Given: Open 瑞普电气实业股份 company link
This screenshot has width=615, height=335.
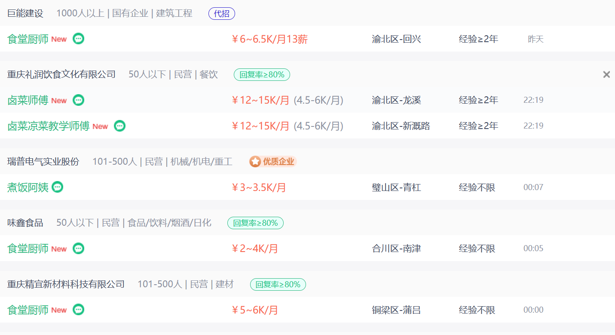Looking at the screenshot, I should (43, 162).
